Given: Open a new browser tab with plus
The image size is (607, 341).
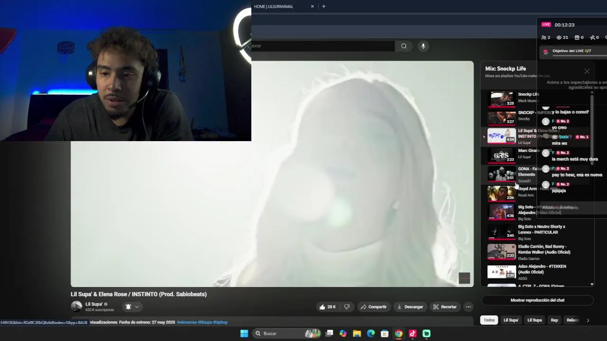Looking at the screenshot, I should pos(323,6).
